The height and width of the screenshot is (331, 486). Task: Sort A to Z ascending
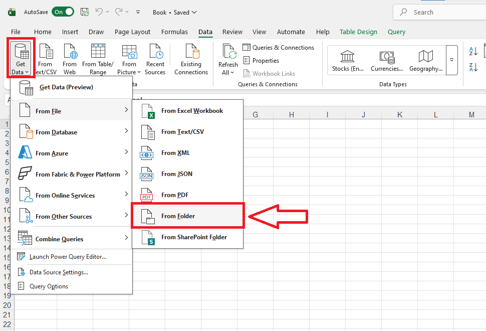tap(473, 51)
